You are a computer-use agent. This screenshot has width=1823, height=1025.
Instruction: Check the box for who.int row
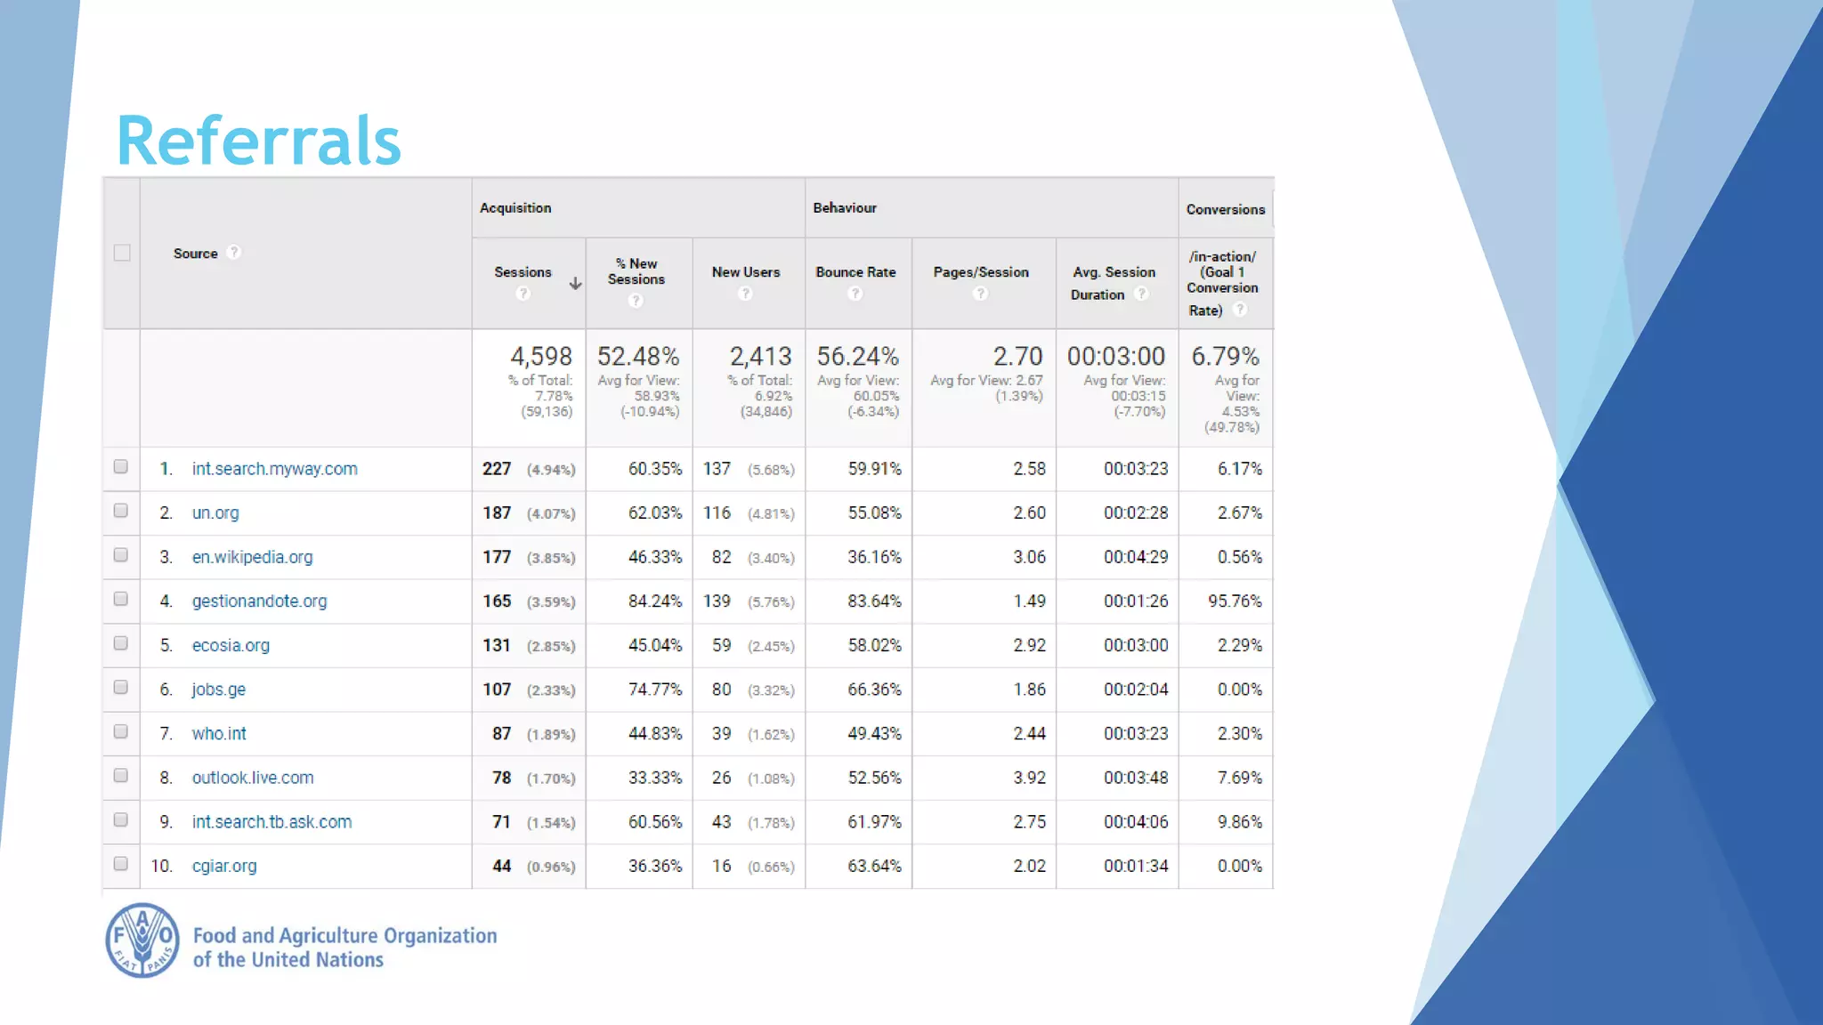pyautogui.click(x=121, y=731)
